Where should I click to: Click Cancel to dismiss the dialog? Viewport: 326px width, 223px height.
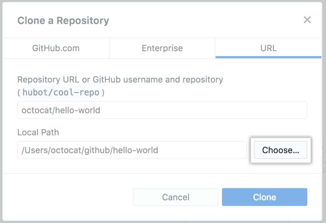pos(175,197)
